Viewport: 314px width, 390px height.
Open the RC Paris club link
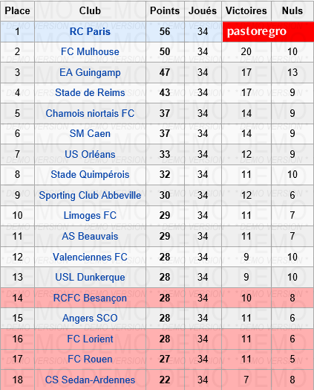coord(90,31)
